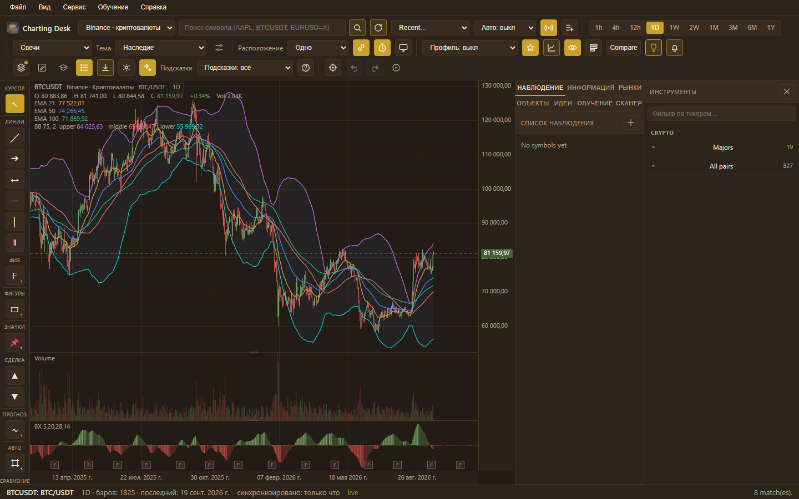Toggle the live broadcast signal button
The image size is (799, 499).
click(549, 28)
